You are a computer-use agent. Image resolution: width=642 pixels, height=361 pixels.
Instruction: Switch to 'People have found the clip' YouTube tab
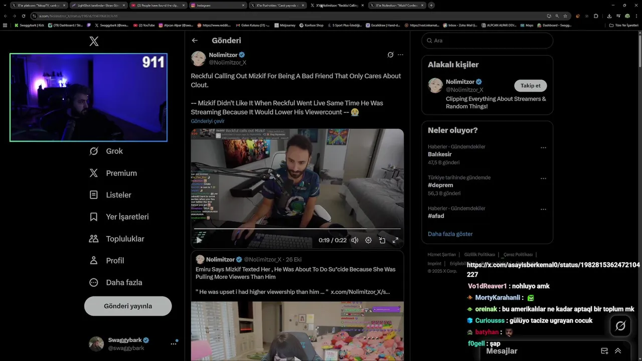158,5
